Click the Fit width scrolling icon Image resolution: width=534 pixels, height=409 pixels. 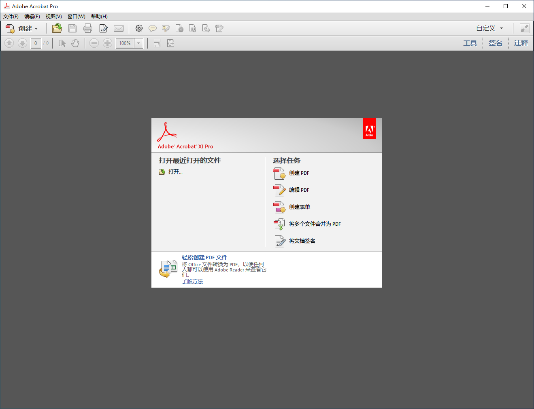[x=157, y=43]
